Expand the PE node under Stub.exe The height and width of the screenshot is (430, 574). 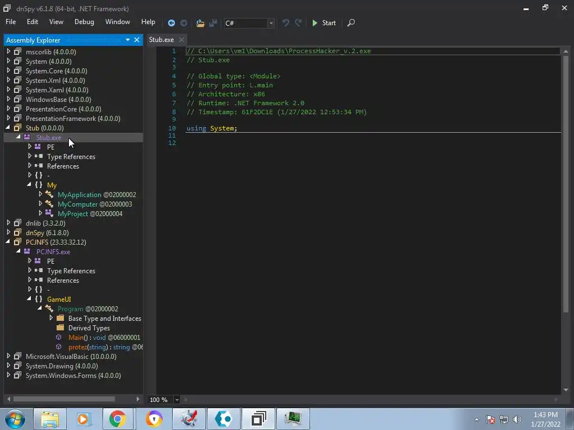pyautogui.click(x=30, y=147)
